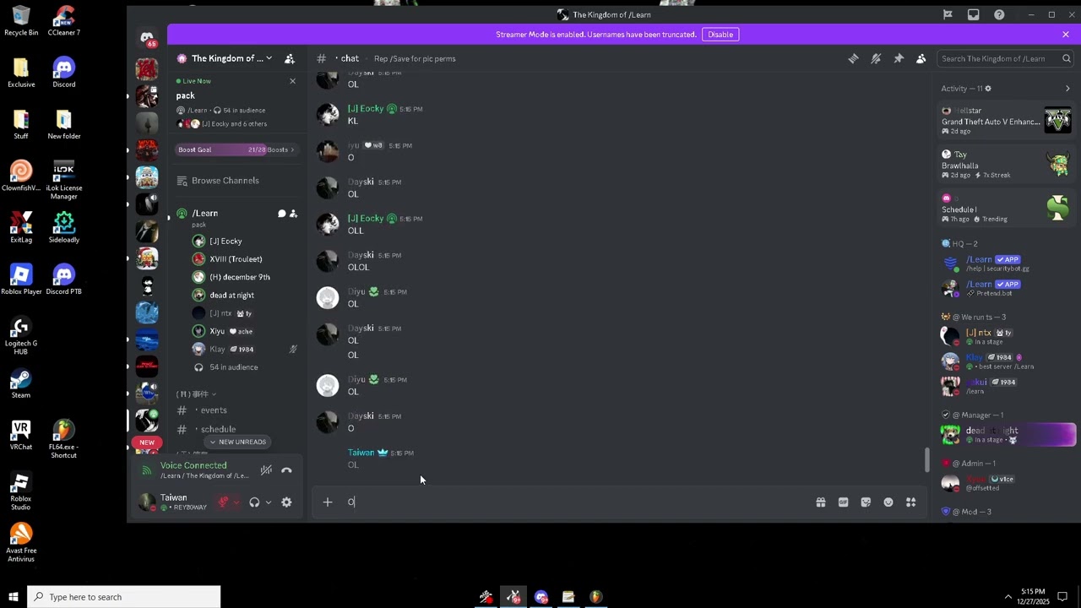Select dead at night Manager member

[x=1006, y=435]
